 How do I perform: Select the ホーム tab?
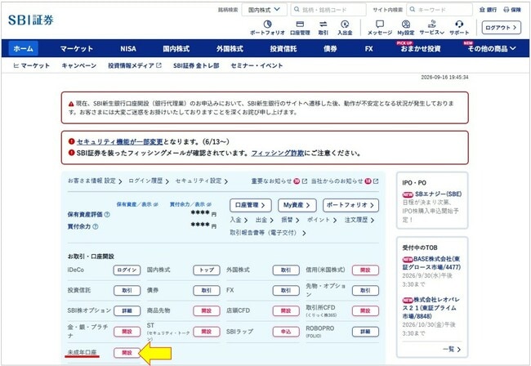coord(23,48)
